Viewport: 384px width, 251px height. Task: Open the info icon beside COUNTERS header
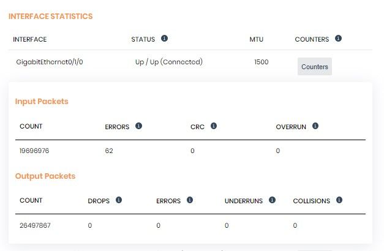(338, 38)
